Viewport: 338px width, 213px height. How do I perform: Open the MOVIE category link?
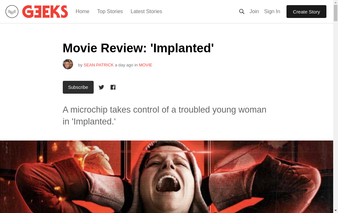(x=146, y=65)
